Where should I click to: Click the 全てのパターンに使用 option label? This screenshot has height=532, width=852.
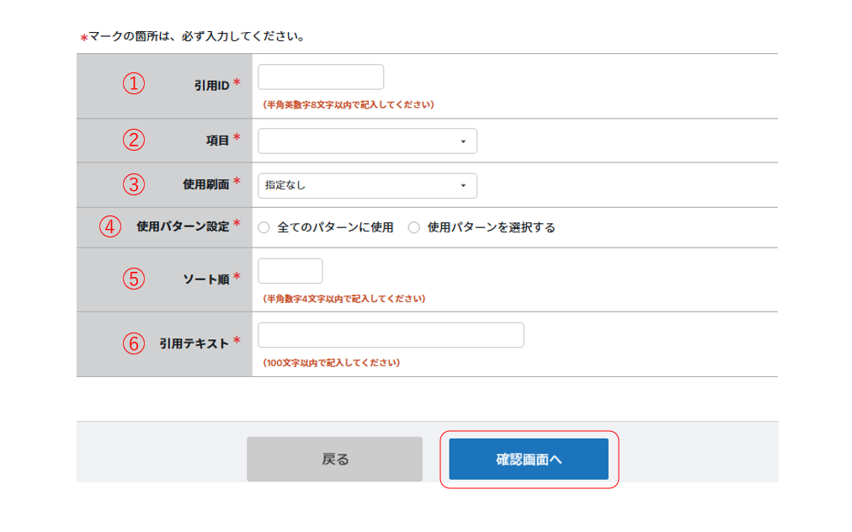click(335, 227)
